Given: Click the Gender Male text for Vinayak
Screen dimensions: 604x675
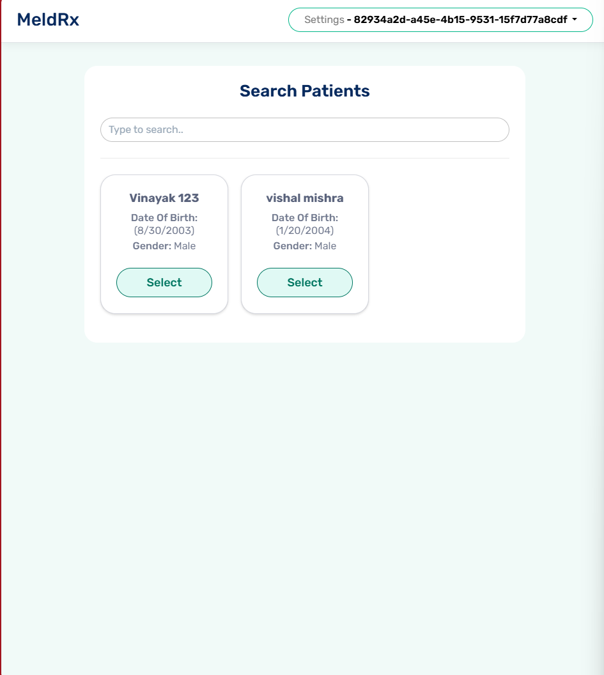Looking at the screenshot, I should coord(164,246).
